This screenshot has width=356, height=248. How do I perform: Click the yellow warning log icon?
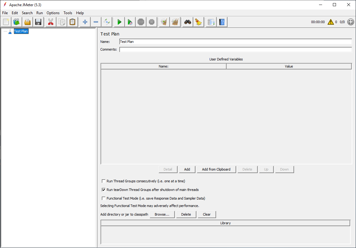click(330, 22)
